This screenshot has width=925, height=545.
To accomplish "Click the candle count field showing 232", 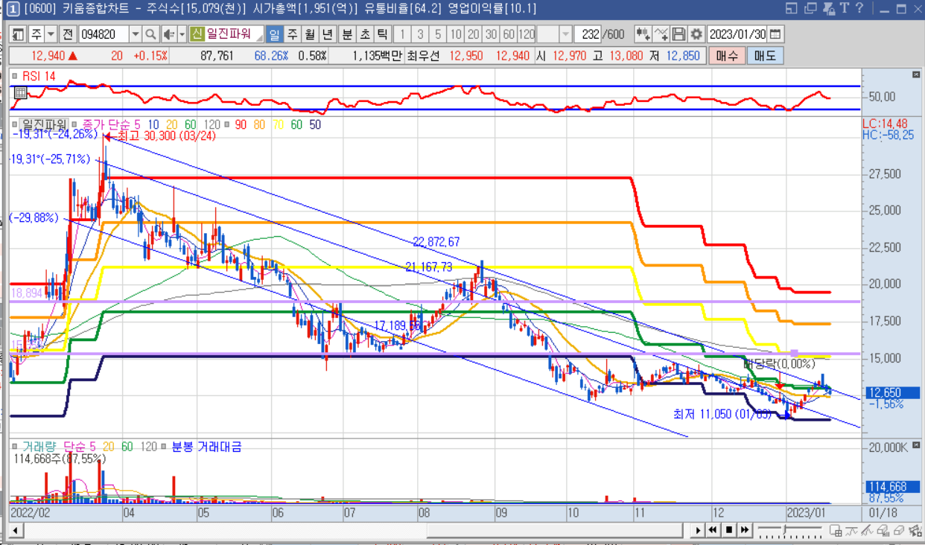I will (588, 34).
